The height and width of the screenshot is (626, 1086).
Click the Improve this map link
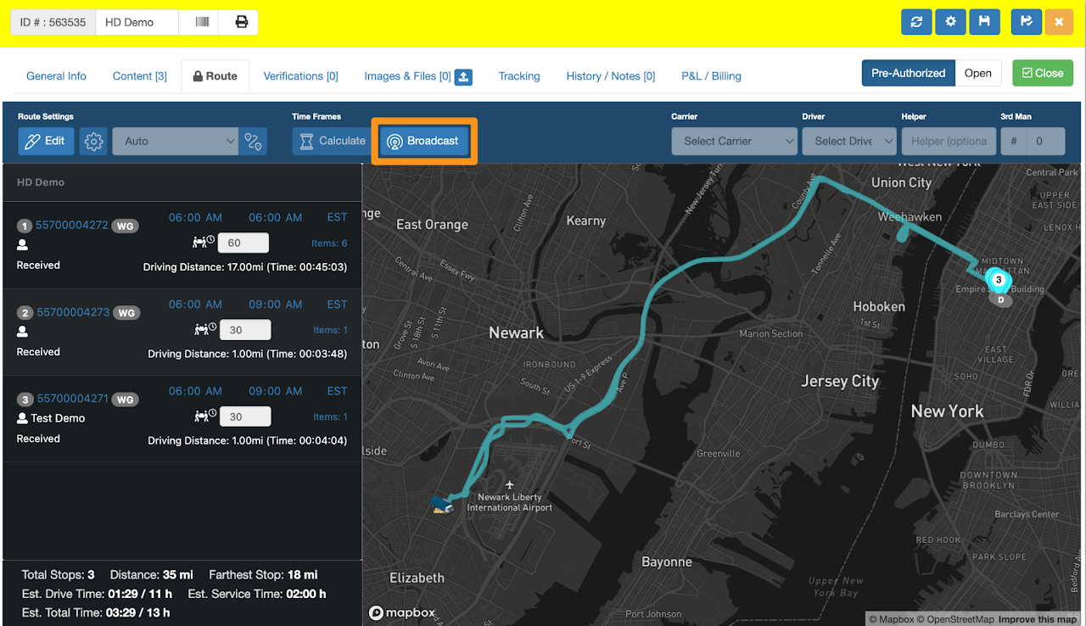click(x=1038, y=619)
